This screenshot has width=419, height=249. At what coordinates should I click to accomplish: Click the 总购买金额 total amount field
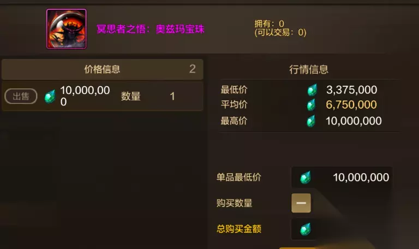342,229
